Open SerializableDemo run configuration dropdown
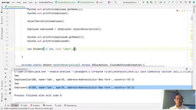Viewport: 196px width, 110px height. click(130, 2)
